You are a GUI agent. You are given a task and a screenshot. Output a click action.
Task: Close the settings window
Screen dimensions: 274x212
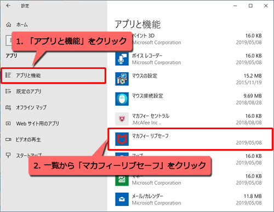coord(266,6)
